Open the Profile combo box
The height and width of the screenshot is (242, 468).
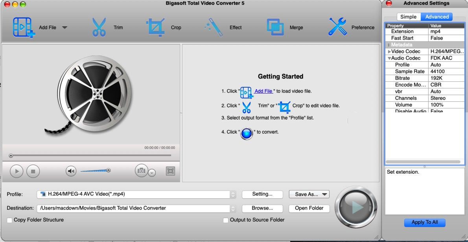pyautogui.click(x=136, y=194)
